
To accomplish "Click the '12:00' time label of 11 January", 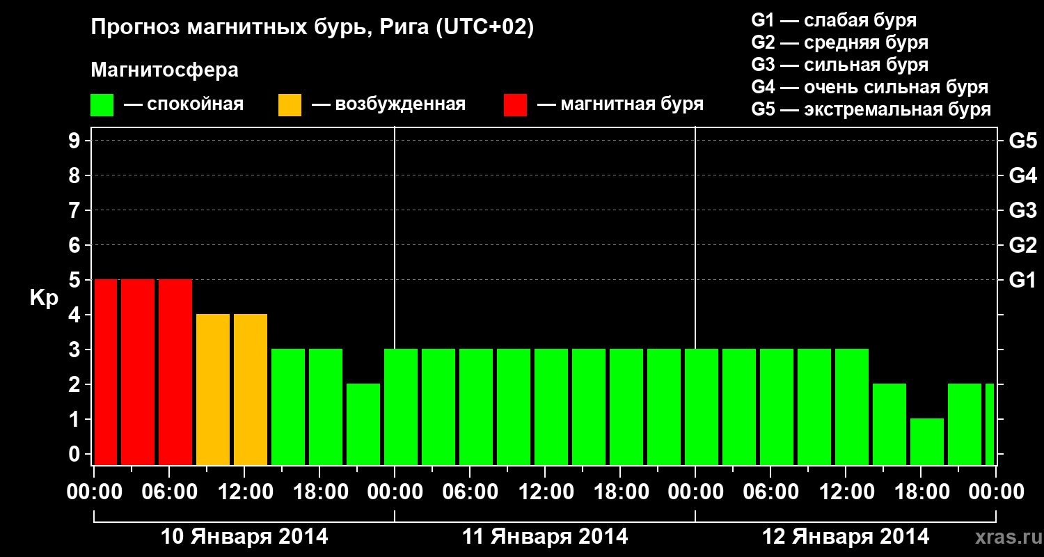I will (x=545, y=492).
